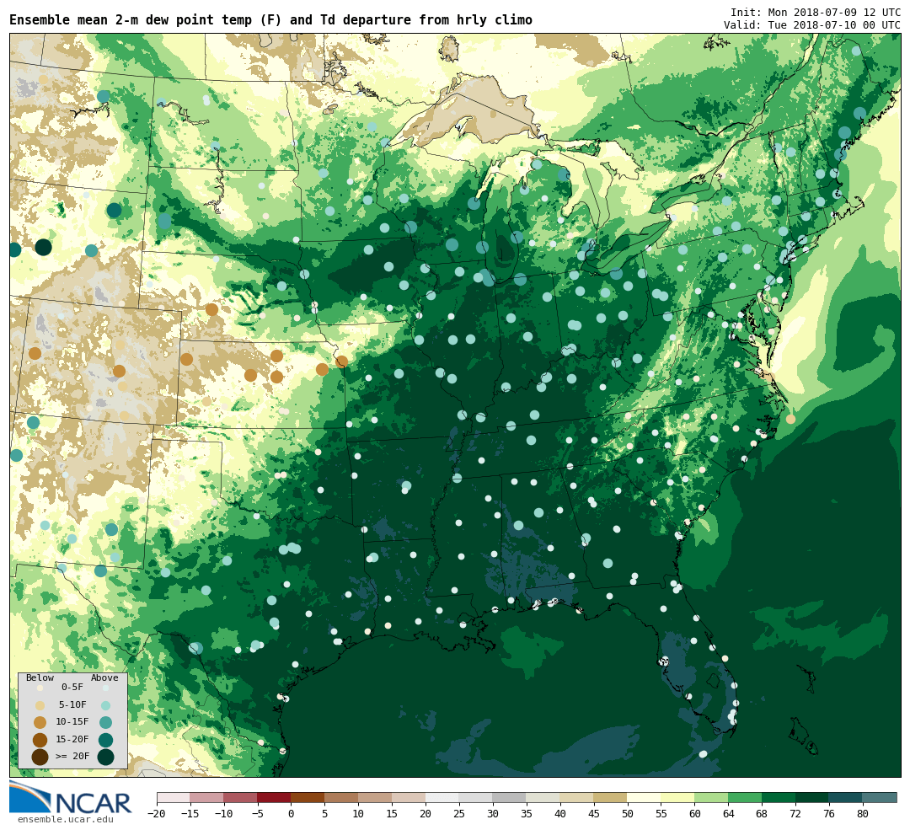Click the "10-15F" legend label
The width and height of the screenshot is (910, 830).
pos(72,721)
